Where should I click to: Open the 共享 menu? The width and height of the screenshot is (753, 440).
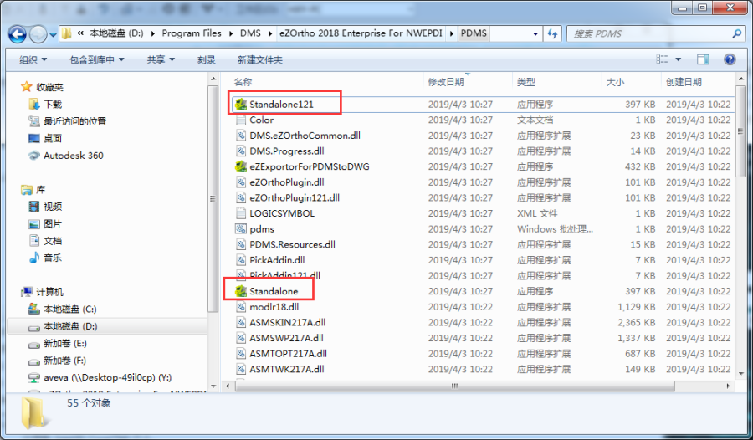coord(161,59)
